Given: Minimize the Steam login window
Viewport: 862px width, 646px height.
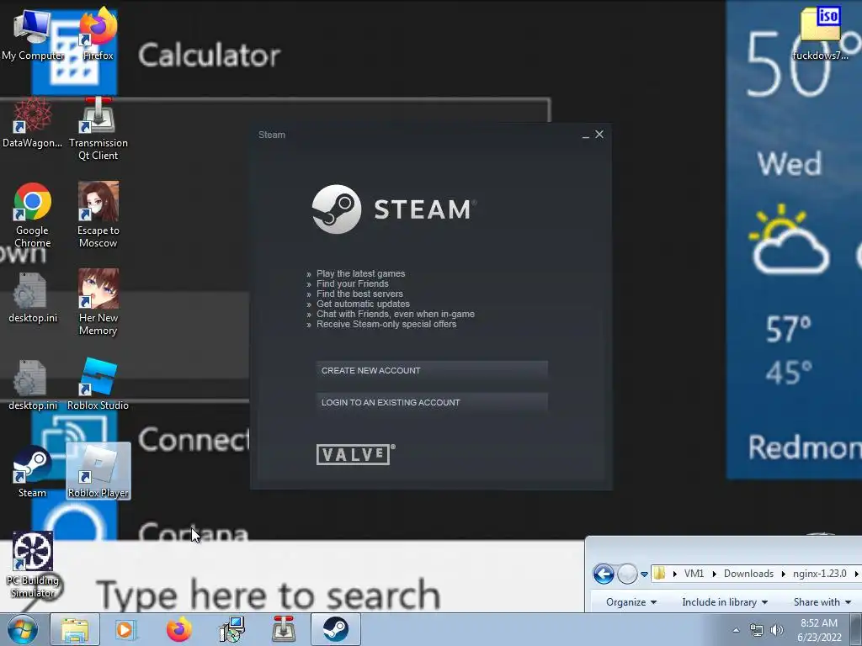Looking at the screenshot, I should click(586, 135).
